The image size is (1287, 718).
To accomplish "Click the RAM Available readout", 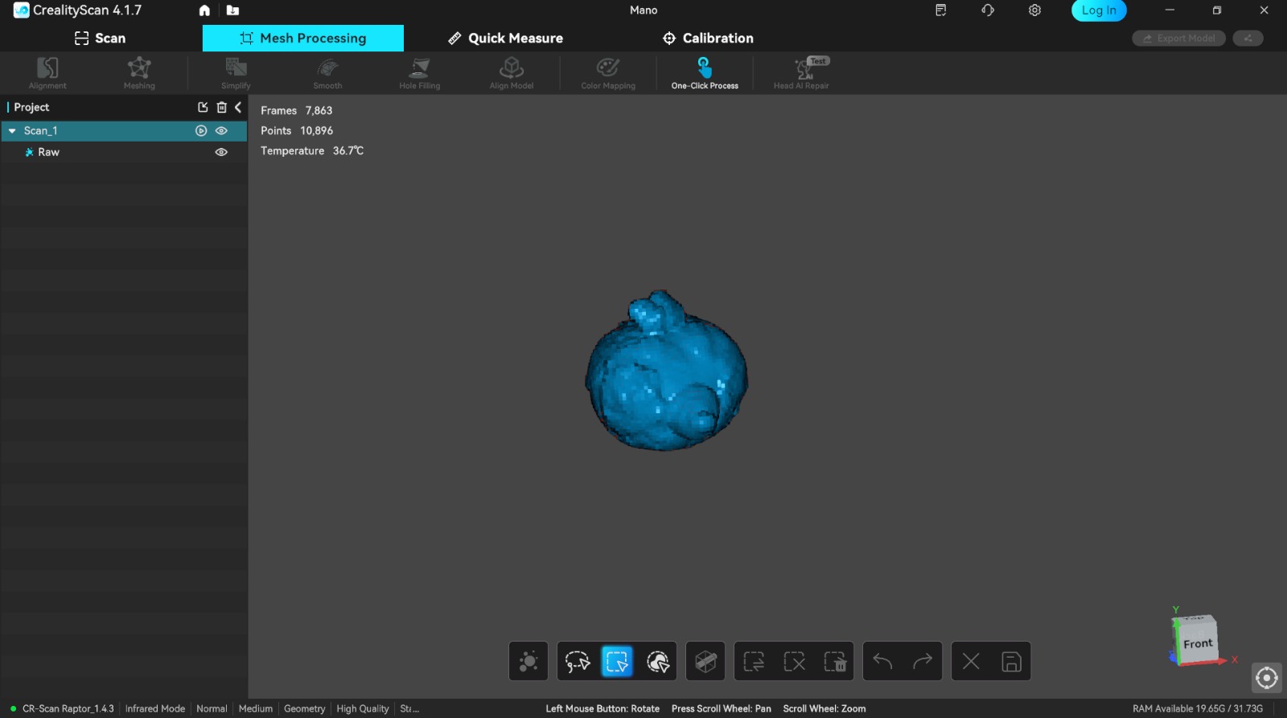I will tap(1198, 708).
